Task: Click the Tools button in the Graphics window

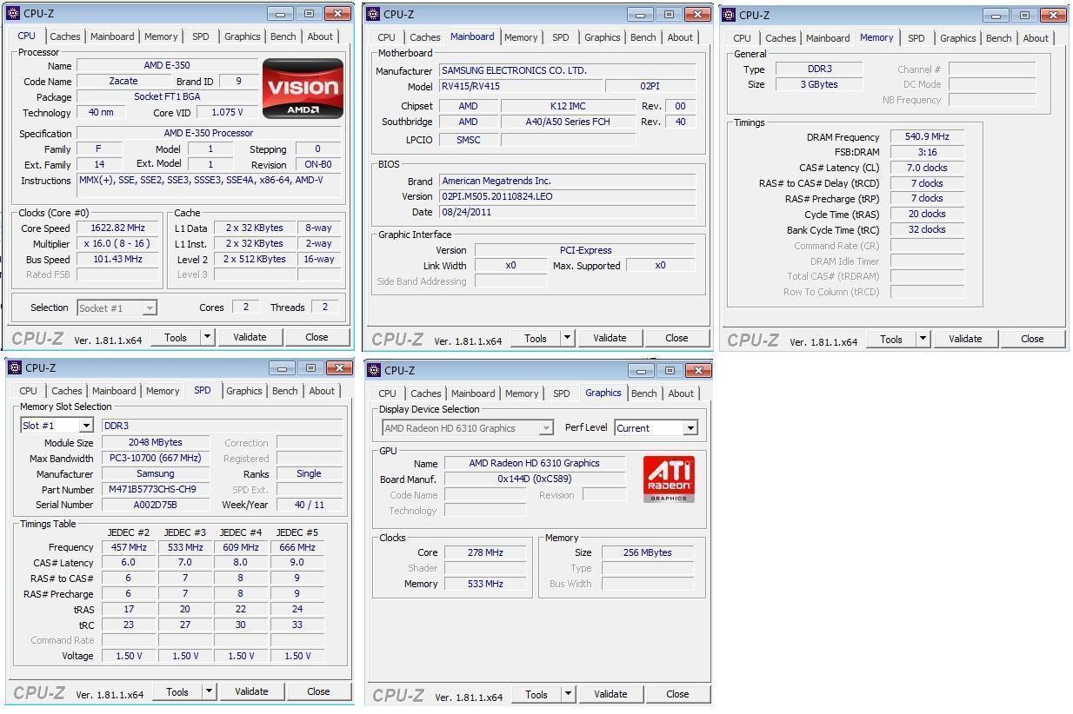Action: (536, 694)
